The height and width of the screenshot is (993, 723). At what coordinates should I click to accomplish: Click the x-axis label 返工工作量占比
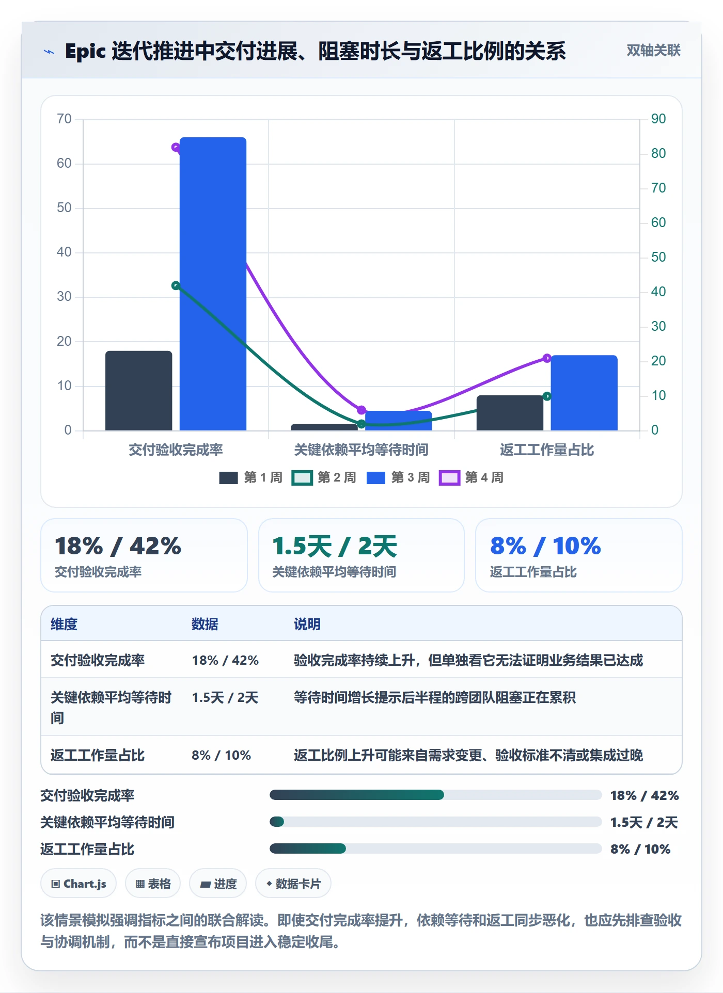(547, 450)
